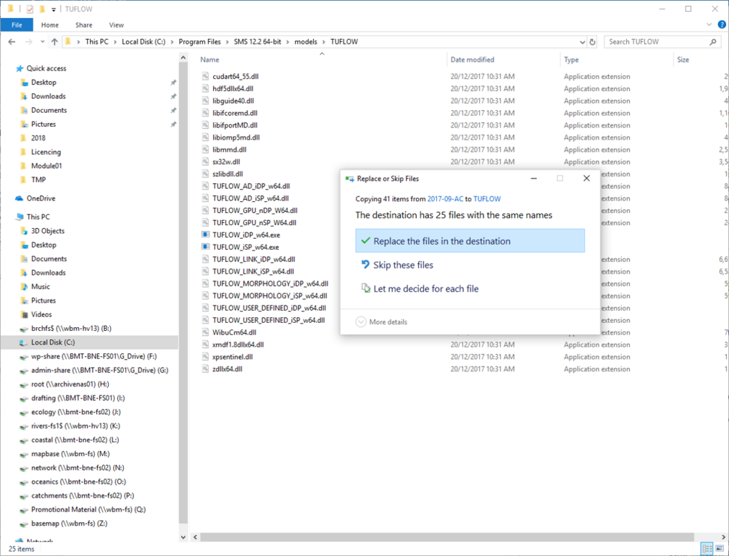Click the 2017-09-AC source folder link
Screen dimensions: 729x556
445,199
